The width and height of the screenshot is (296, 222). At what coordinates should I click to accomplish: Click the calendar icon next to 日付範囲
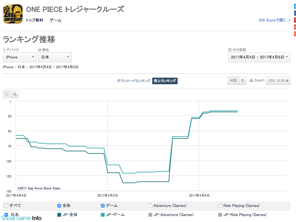(230, 50)
